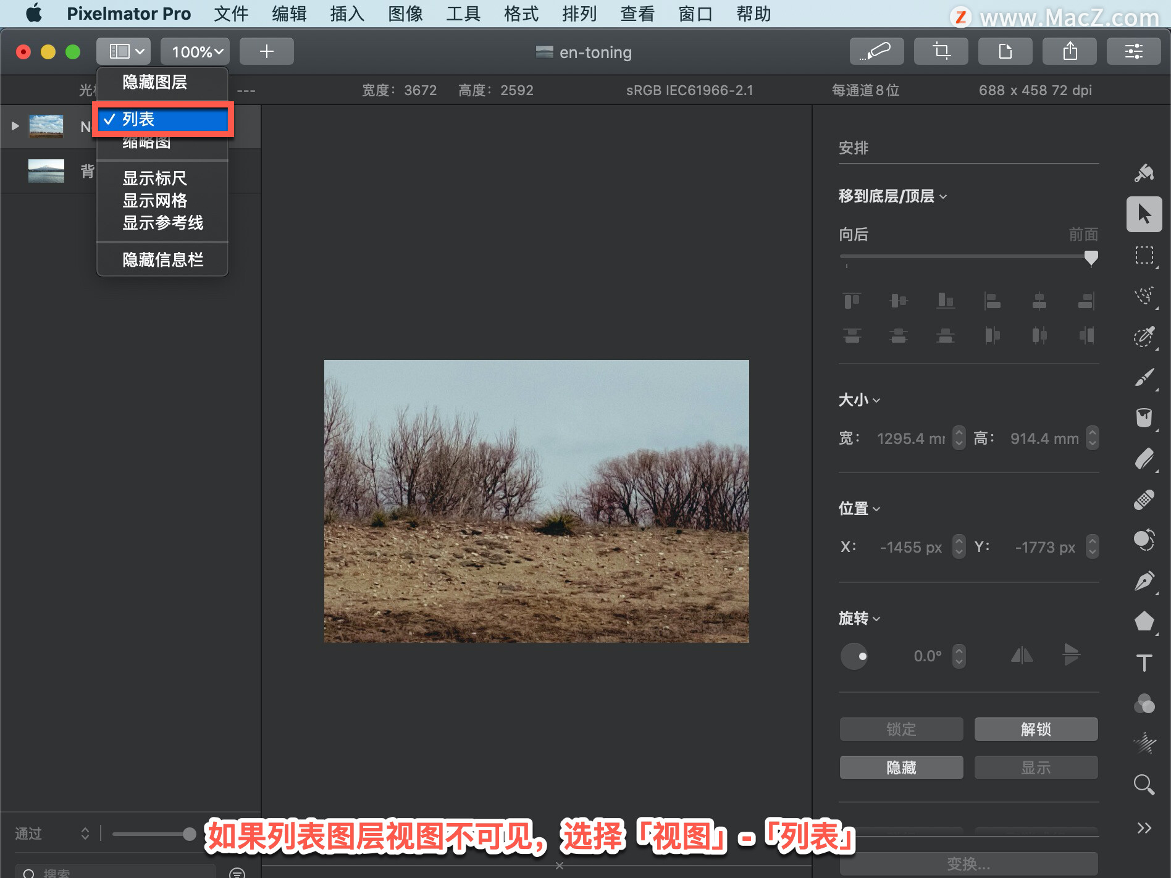The width and height of the screenshot is (1171, 878).
Task: Open the 通过 blend mode dropdown
Action: pyautogui.click(x=52, y=834)
